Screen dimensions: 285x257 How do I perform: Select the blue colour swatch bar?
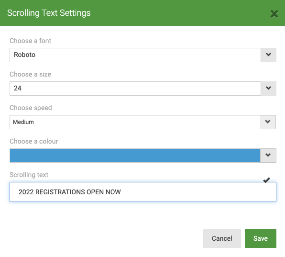135,156
